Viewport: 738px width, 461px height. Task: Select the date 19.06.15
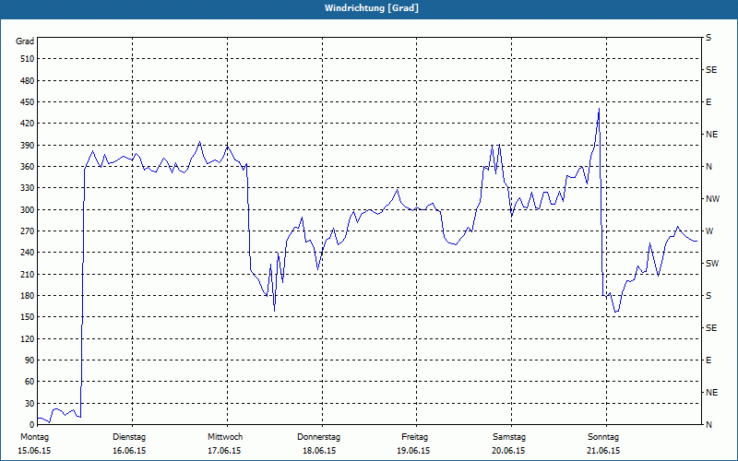(x=413, y=451)
